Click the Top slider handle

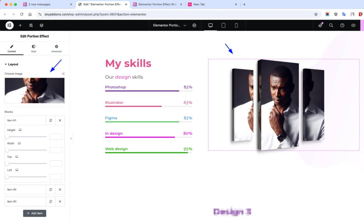point(7,164)
